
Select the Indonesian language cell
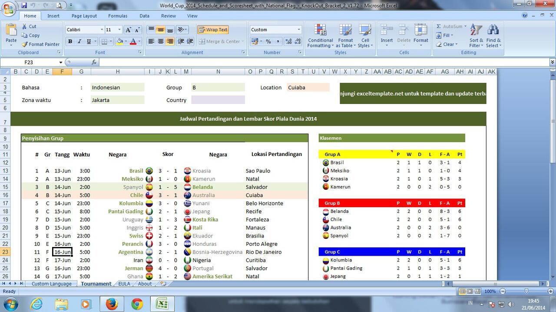[x=117, y=87]
